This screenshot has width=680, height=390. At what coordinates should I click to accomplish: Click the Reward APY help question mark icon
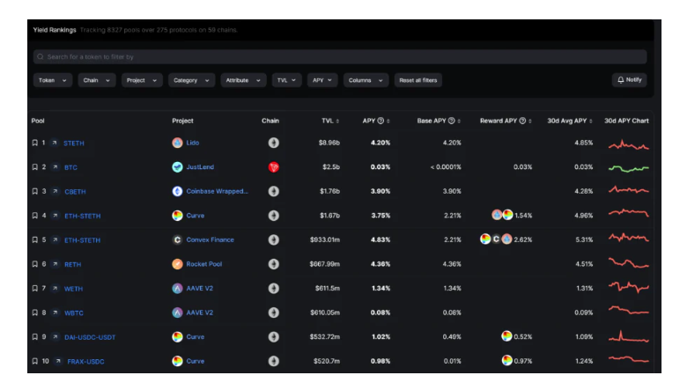522,121
